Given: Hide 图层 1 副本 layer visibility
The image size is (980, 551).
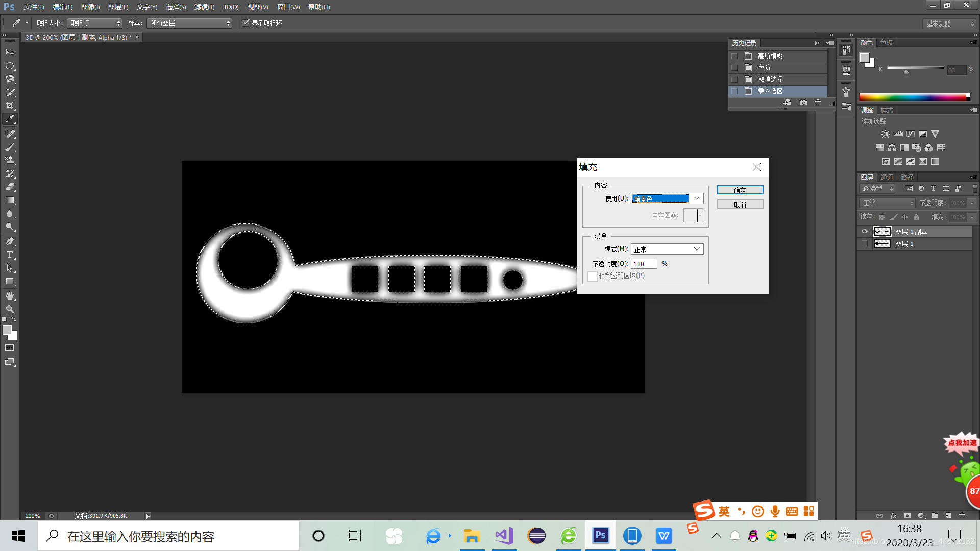Looking at the screenshot, I should [865, 232].
